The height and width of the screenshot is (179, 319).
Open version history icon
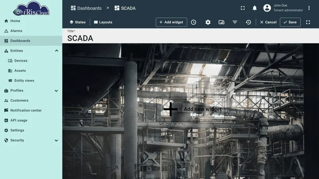click(248, 22)
